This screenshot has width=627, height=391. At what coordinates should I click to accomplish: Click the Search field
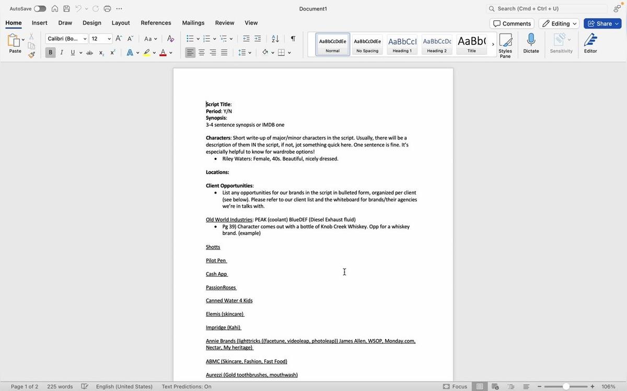tap(547, 9)
